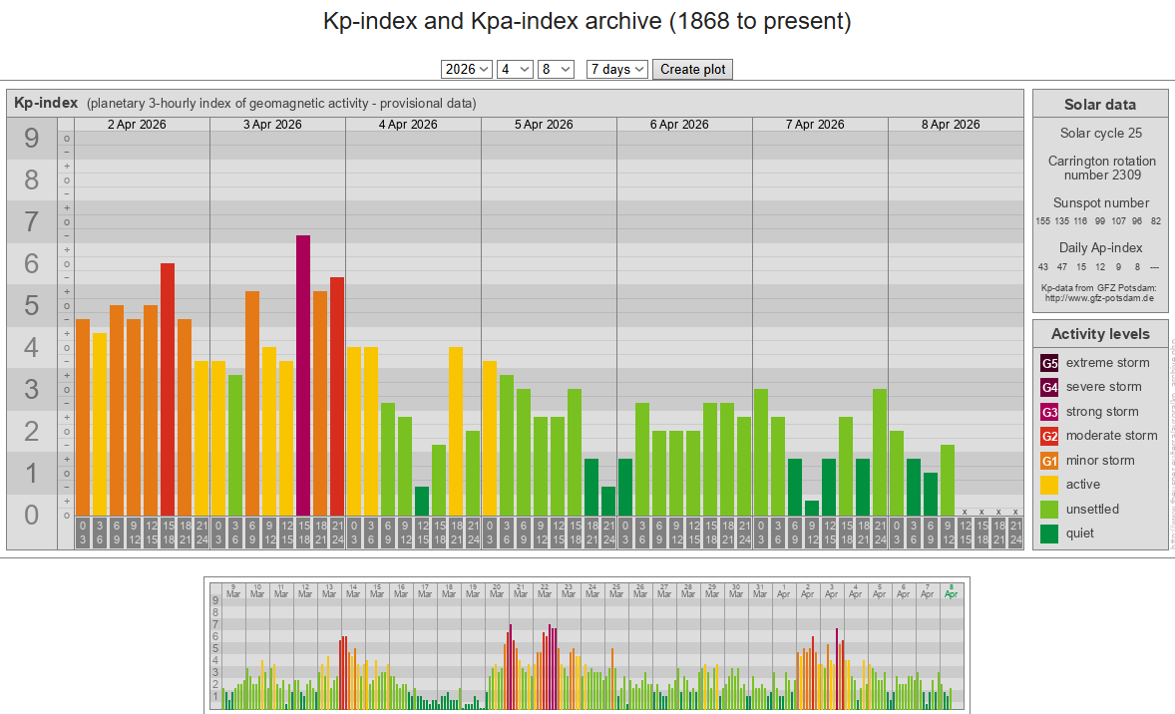Image resolution: width=1175 pixels, height=714 pixels.
Task: Open the 7 days duration dropdown
Action: point(617,69)
